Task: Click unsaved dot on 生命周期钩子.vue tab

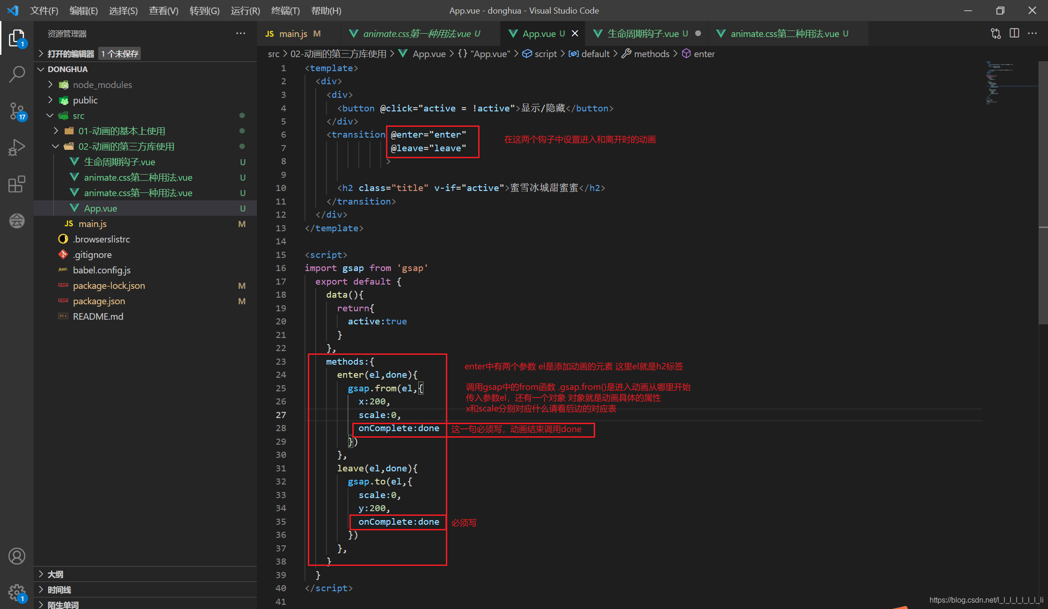Action: tap(698, 33)
